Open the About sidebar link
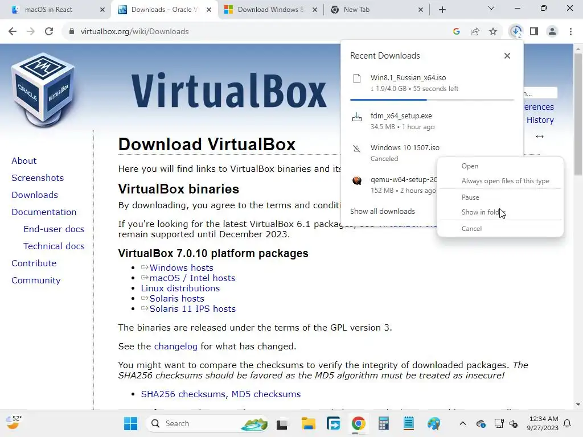The height and width of the screenshot is (437, 583). tap(24, 161)
